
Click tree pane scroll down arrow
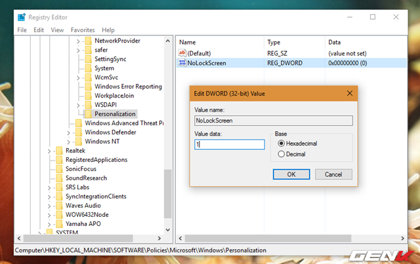[168, 230]
